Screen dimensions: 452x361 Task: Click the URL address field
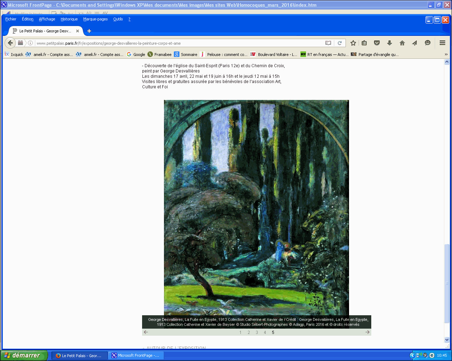click(179, 43)
